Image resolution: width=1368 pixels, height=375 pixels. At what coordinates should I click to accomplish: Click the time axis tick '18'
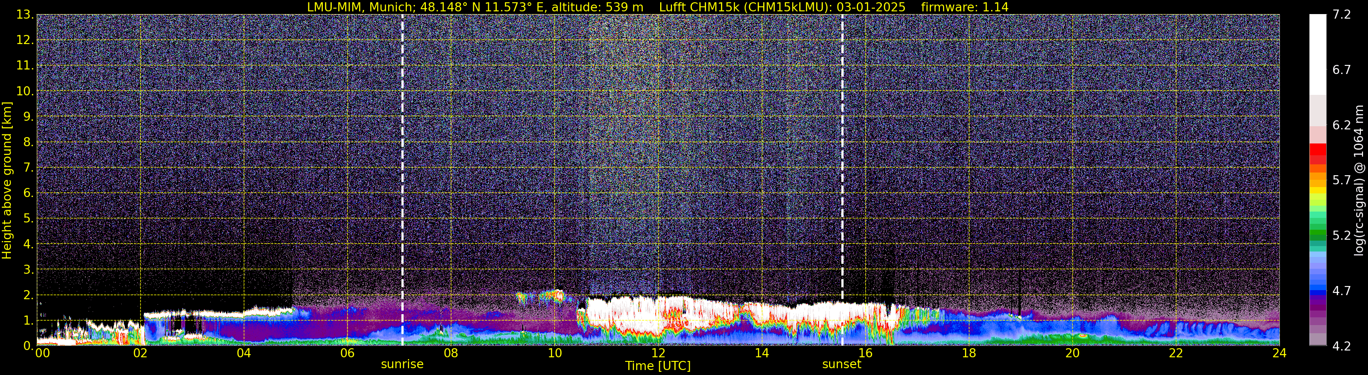coord(968,353)
